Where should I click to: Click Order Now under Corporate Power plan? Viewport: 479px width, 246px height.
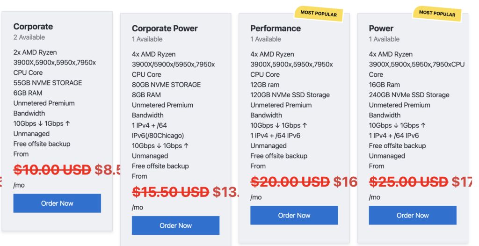176,225
